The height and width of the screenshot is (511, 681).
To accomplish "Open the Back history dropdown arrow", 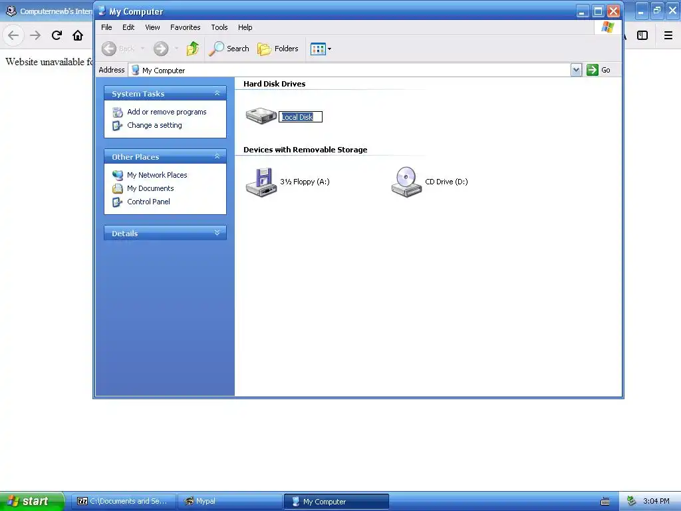I will [142, 49].
